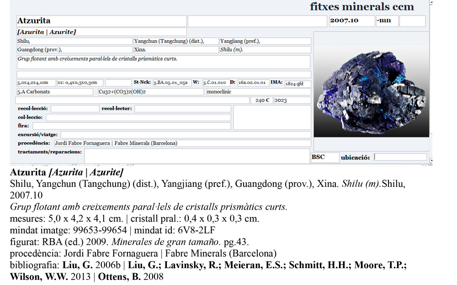Image resolution: width=457 pixels, height=285 pixels.
Task: Edit the Xina country field
Action: click(x=176, y=50)
